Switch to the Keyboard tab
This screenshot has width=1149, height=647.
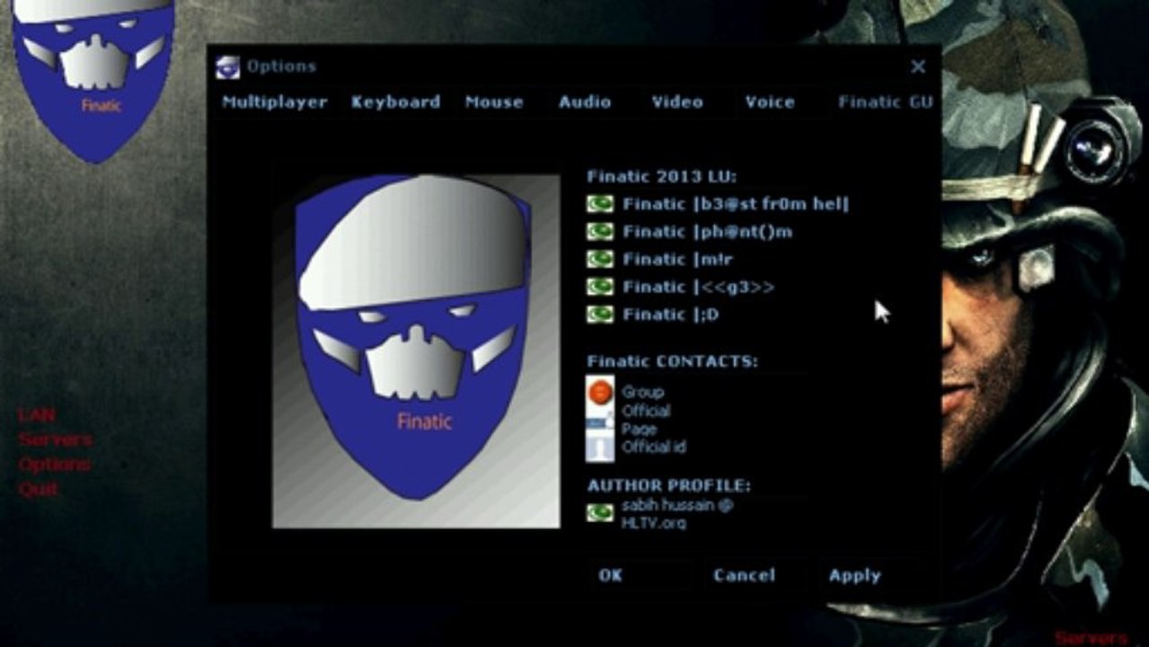coord(395,102)
